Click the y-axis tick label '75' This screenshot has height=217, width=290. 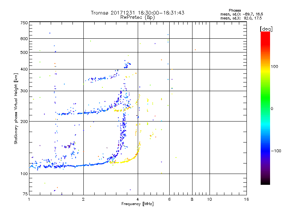point(25,194)
